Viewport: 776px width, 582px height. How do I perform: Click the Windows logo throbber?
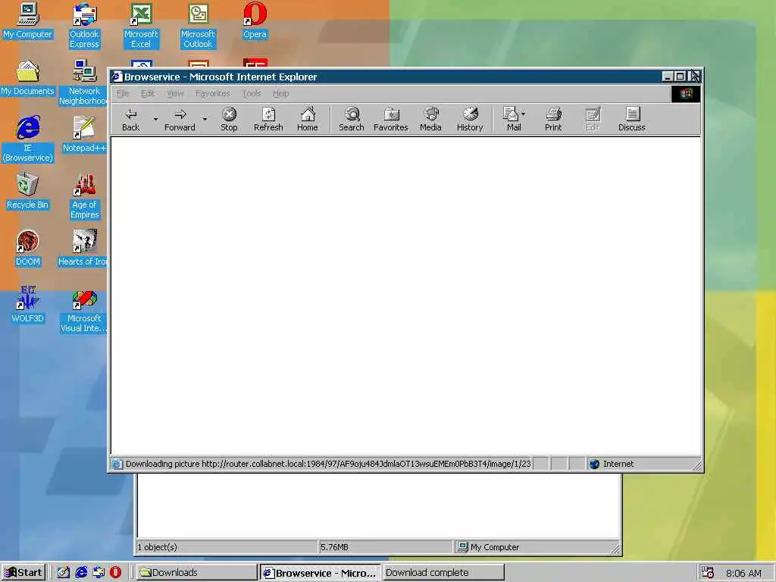click(x=685, y=93)
